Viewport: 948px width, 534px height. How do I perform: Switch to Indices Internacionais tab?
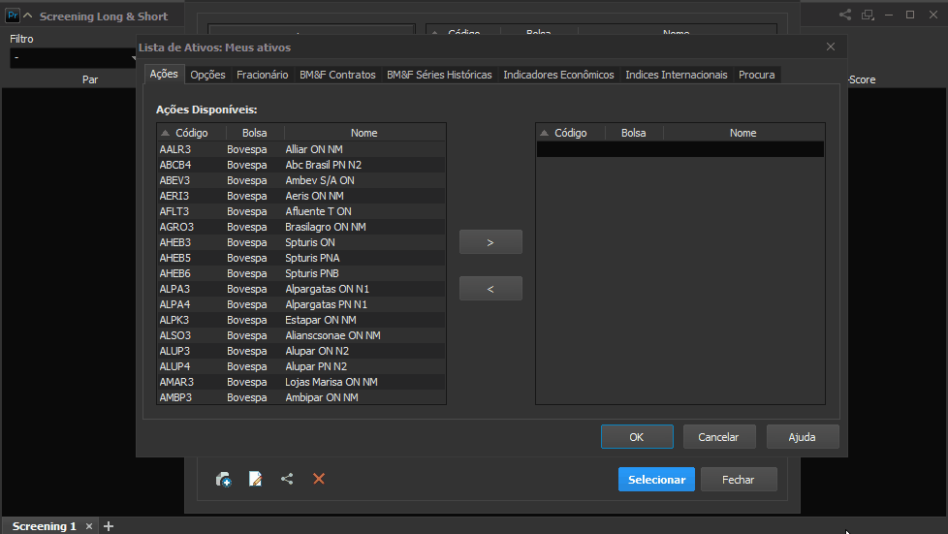[x=676, y=75]
